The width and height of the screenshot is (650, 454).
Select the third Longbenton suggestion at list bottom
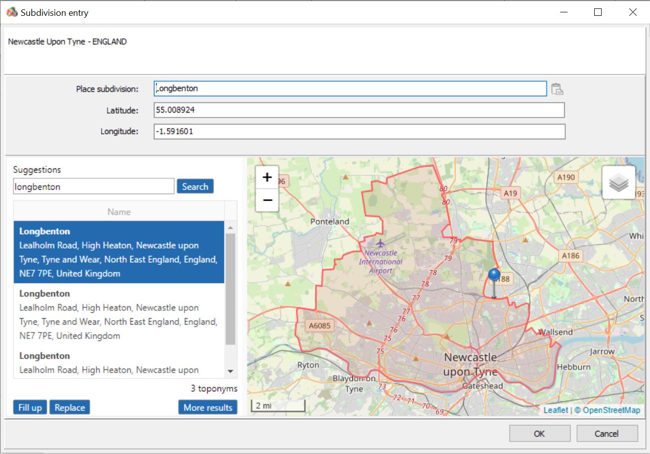click(119, 363)
